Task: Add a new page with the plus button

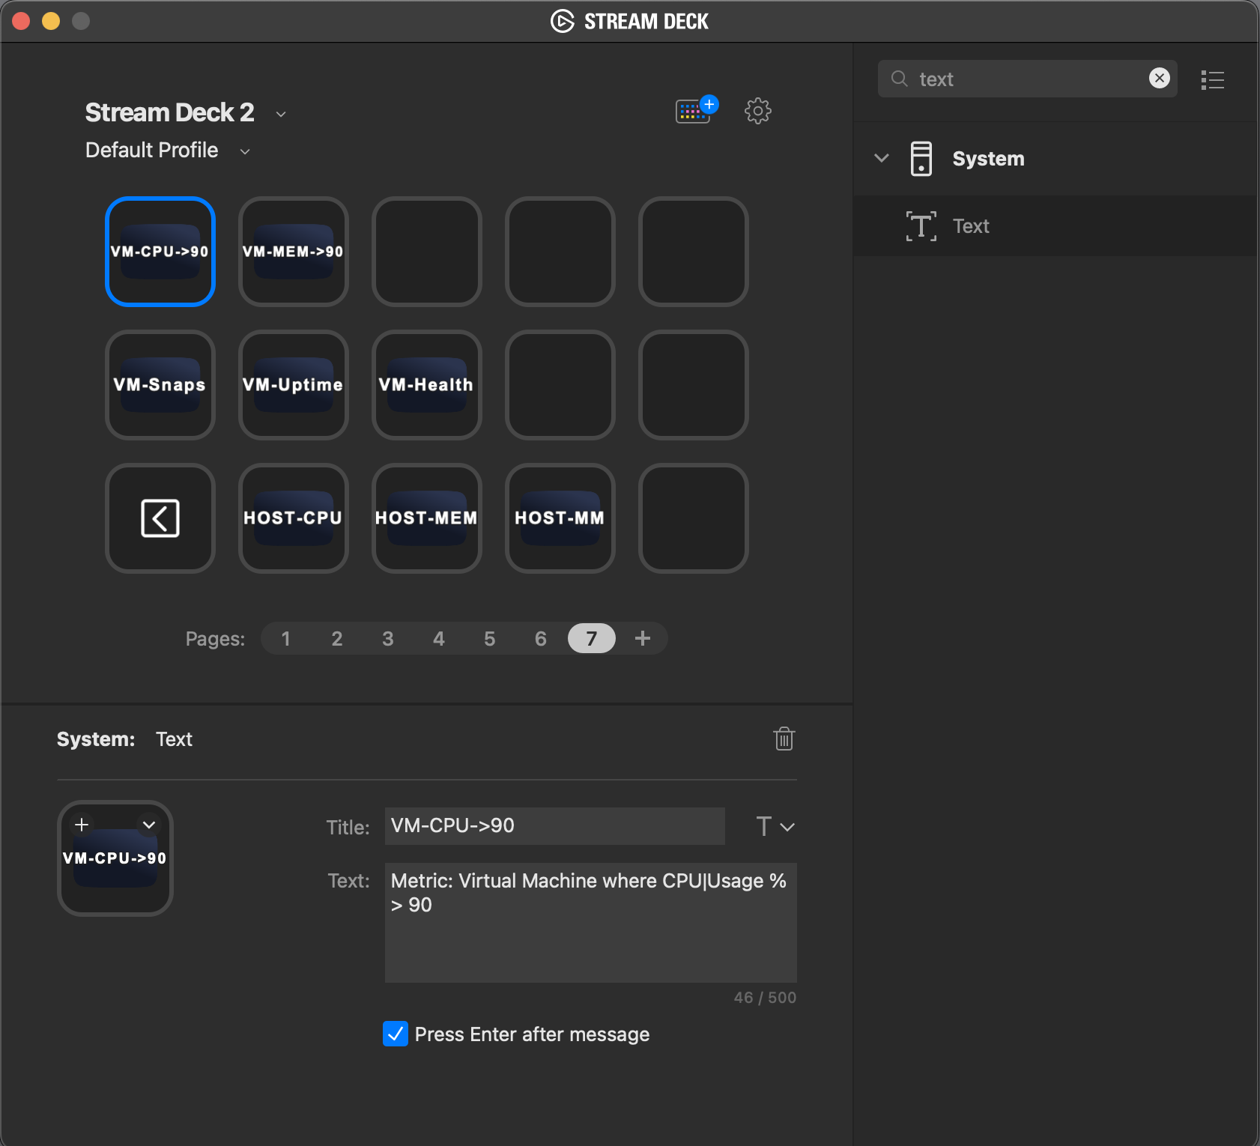Action: coord(642,638)
